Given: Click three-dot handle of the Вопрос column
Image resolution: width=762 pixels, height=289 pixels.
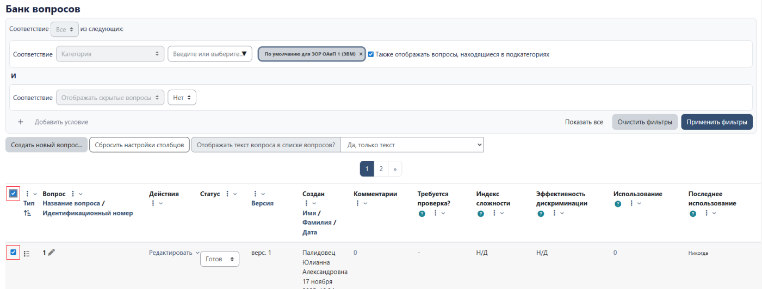Looking at the screenshot, I should [72, 194].
